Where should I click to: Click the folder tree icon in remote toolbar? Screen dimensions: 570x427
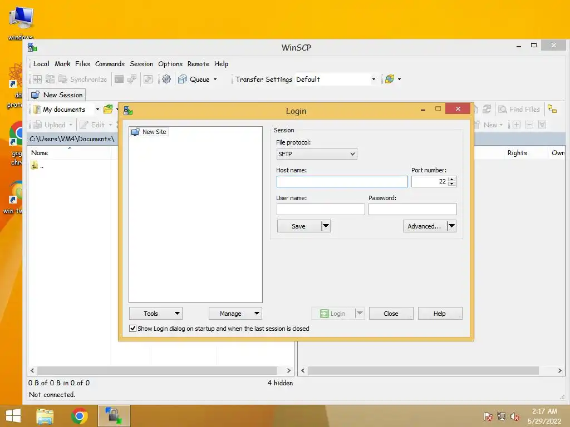click(x=552, y=109)
